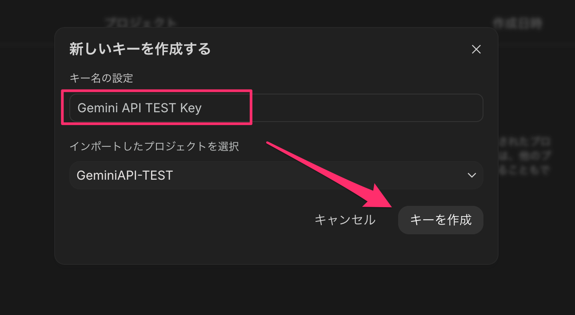Click the キーを作成 button
The width and height of the screenshot is (575, 315).
pyautogui.click(x=440, y=220)
